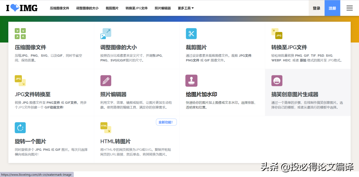Screen dimensions: 359x177
Task: Click description starting 利用文字、效果
Action: pyautogui.click(x=136, y=105)
